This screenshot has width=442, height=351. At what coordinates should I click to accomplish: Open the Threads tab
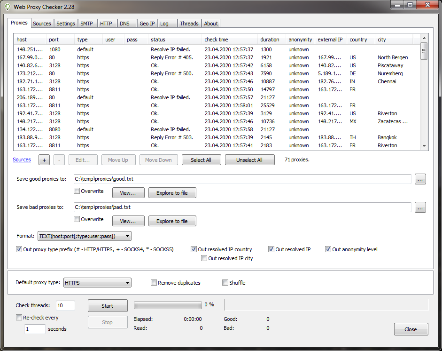pos(189,24)
